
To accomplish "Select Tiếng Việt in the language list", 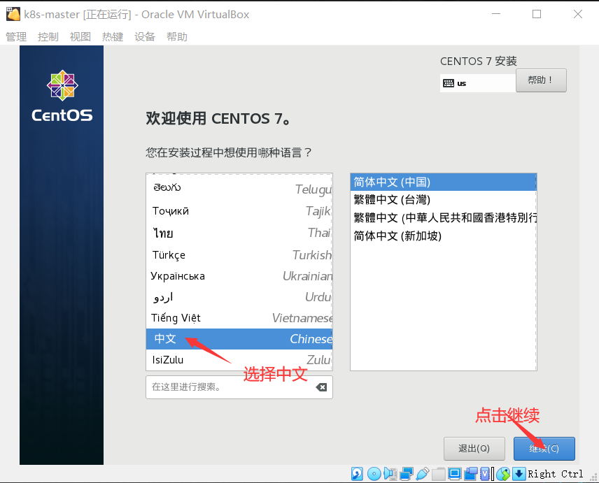I will click(x=210, y=317).
